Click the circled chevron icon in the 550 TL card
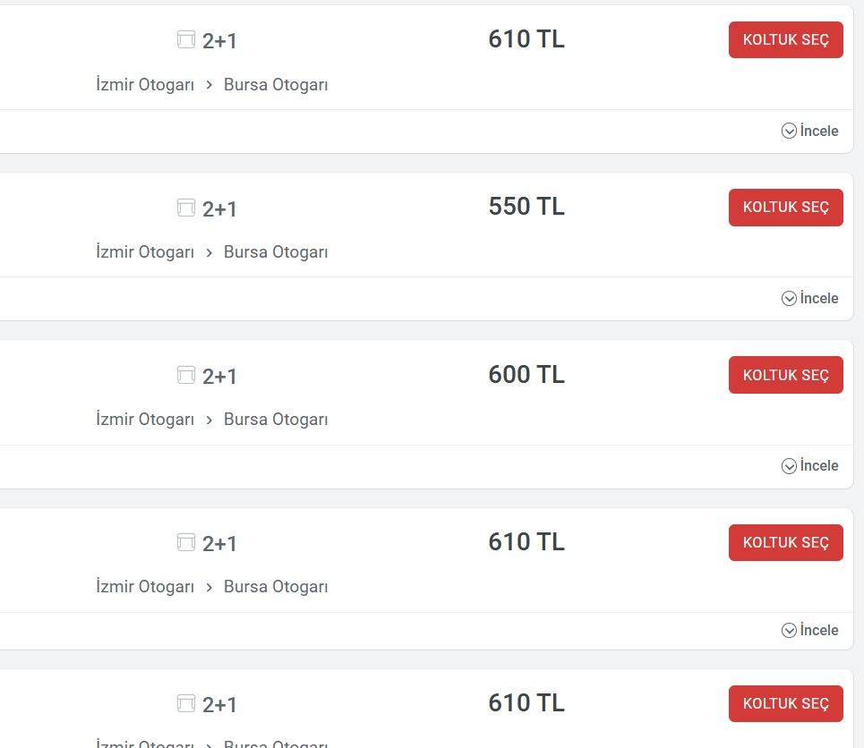Viewport: 864px width, 748px height. point(789,298)
